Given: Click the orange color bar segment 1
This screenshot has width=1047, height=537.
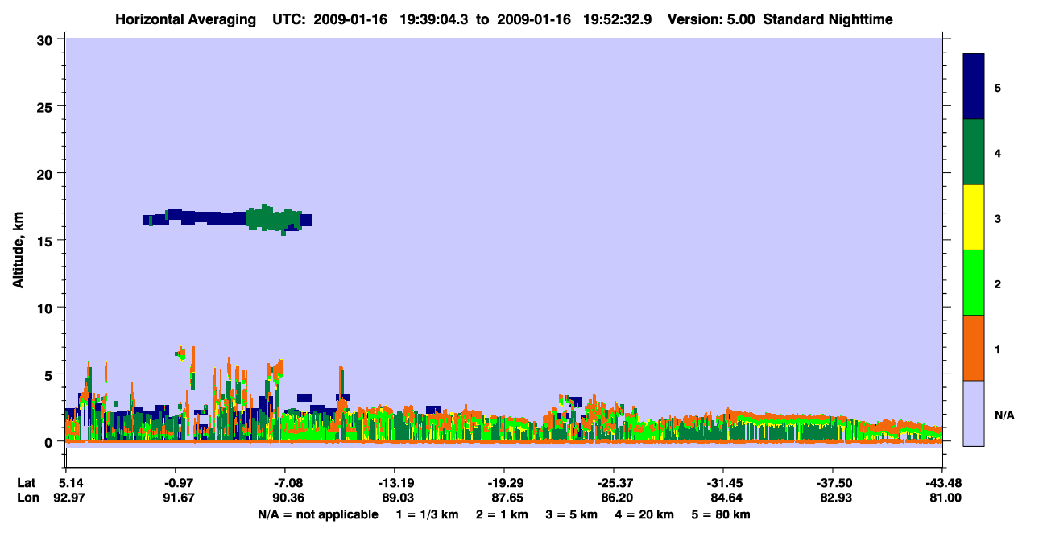Looking at the screenshot, I should (974, 348).
